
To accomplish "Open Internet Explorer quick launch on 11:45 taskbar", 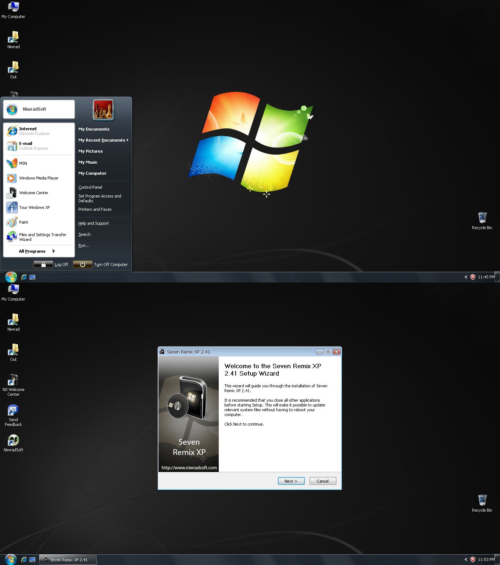I will [24, 277].
